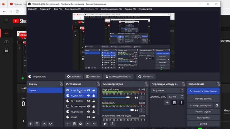Remove transition with trash icon
The image size is (230, 129).
click(x=174, y=103)
